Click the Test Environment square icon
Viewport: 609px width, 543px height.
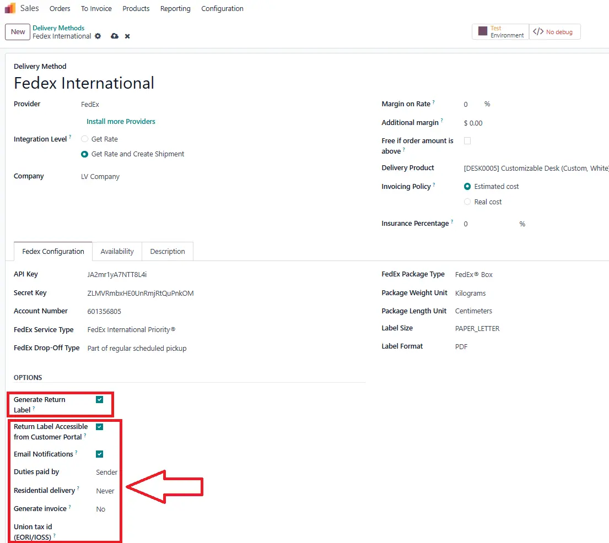coord(483,31)
